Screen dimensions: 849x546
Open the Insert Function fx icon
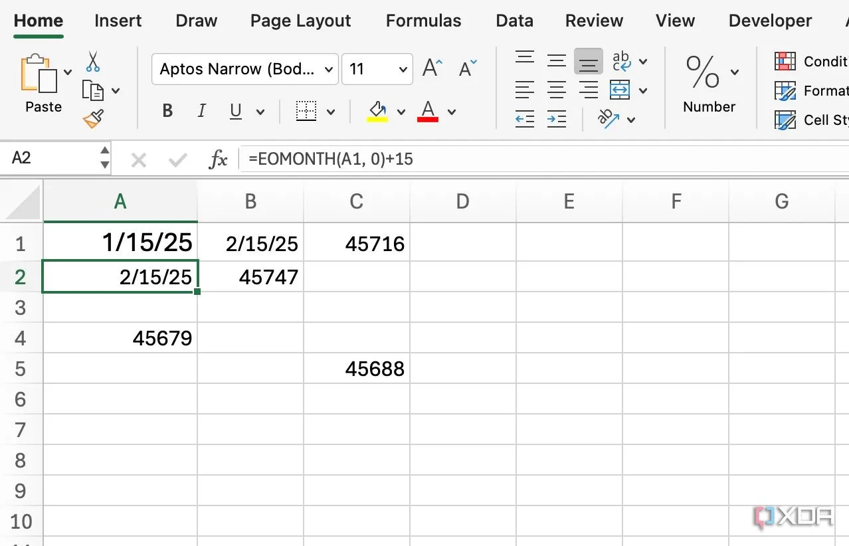[218, 159]
